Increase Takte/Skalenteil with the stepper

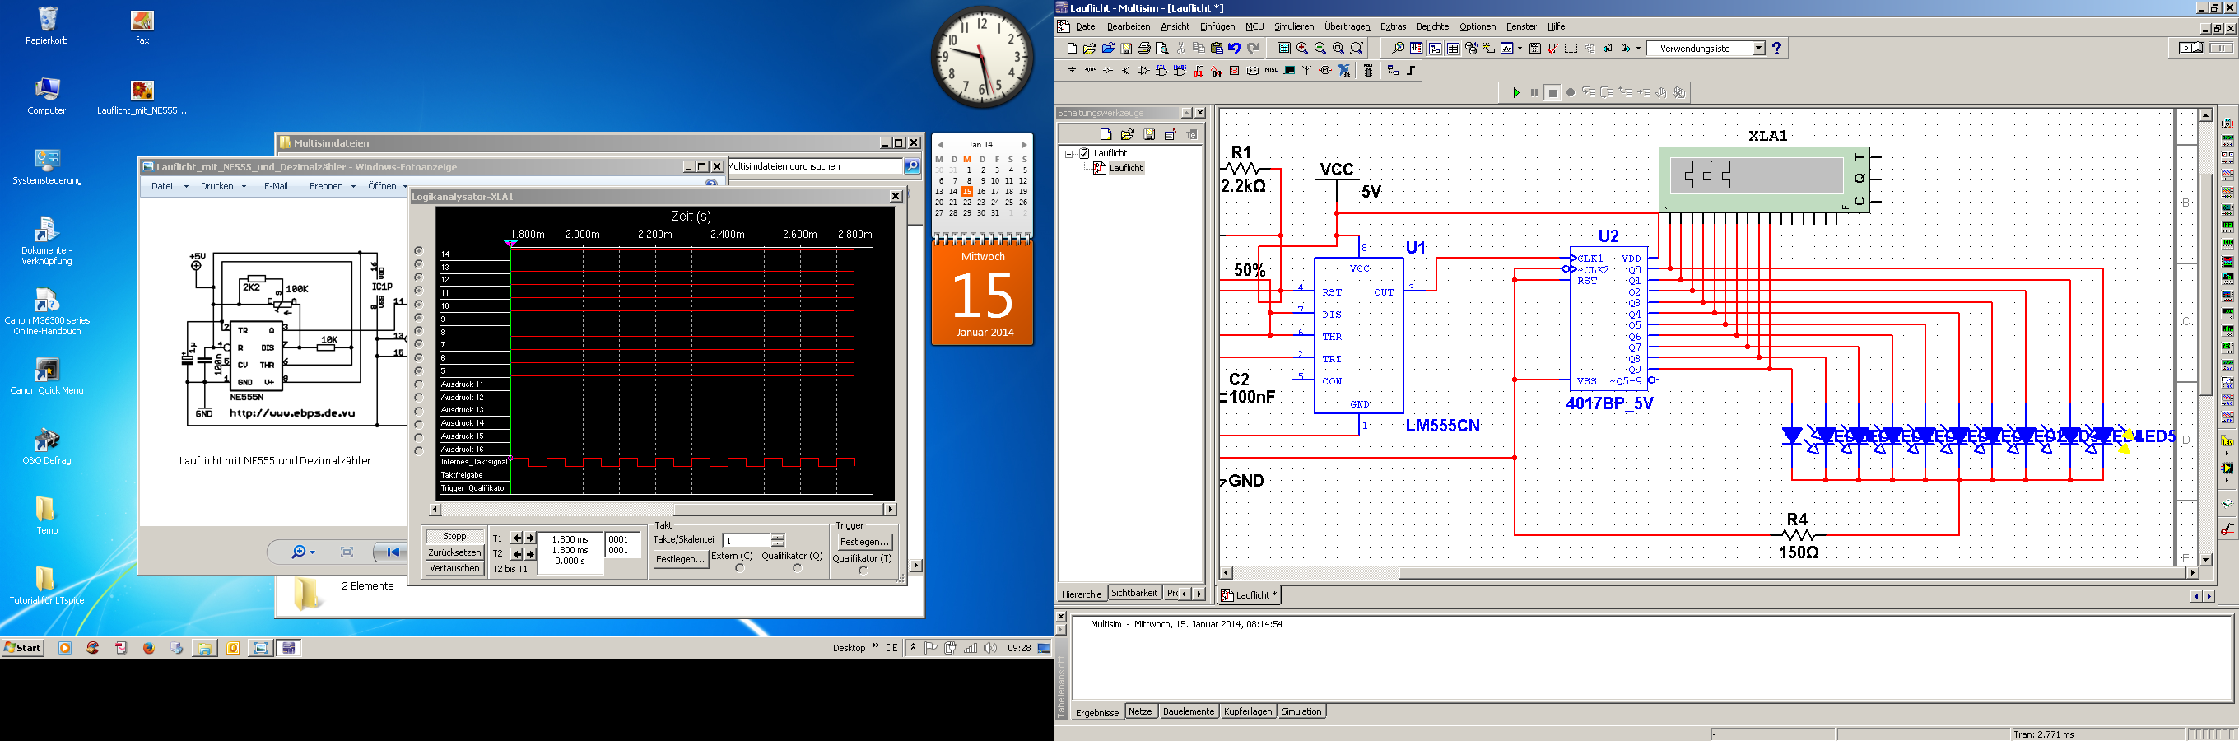click(x=778, y=537)
